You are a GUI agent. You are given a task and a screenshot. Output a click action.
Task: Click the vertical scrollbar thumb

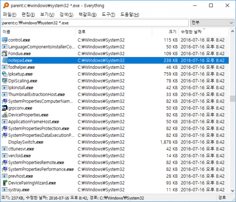tap(232, 99)
